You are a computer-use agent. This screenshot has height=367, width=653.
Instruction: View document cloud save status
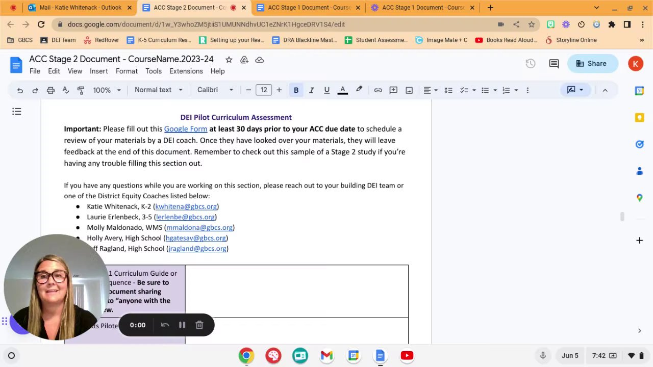260,60
